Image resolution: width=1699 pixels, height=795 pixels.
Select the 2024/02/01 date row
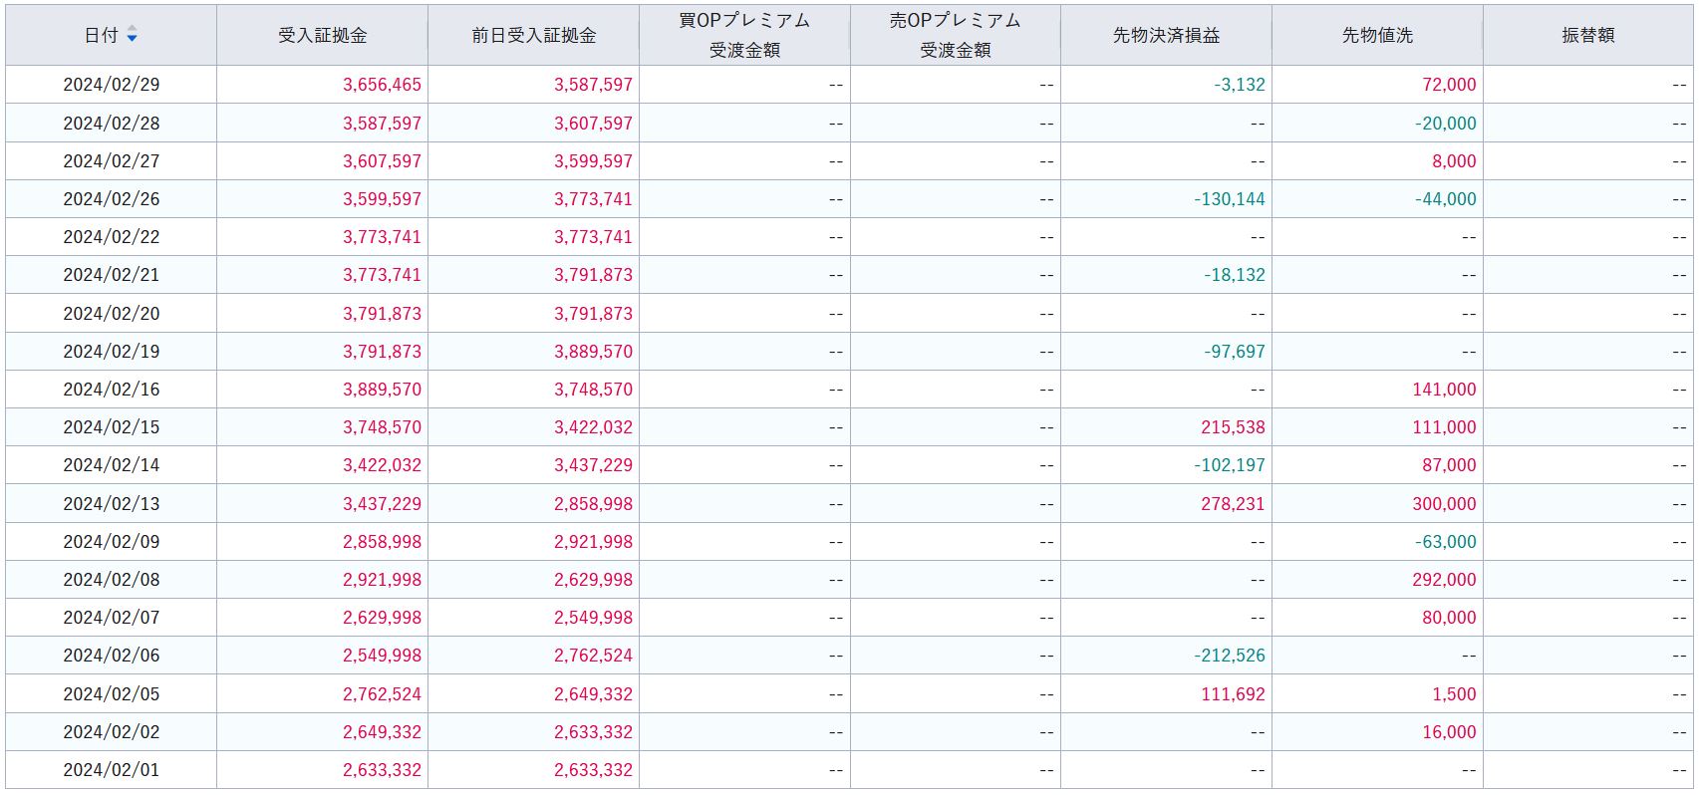111,770
